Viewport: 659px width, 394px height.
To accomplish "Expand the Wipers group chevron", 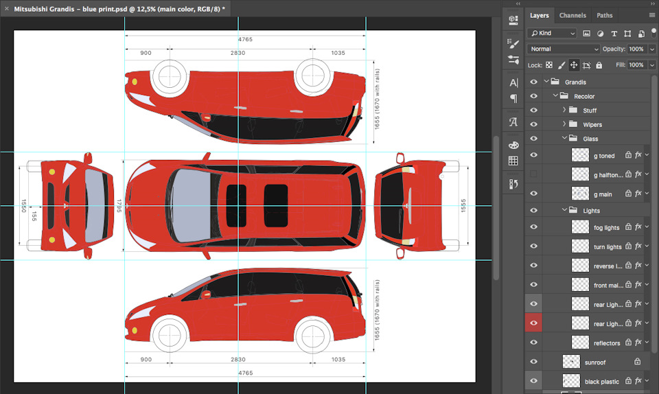I will click(x=564, y=124).
